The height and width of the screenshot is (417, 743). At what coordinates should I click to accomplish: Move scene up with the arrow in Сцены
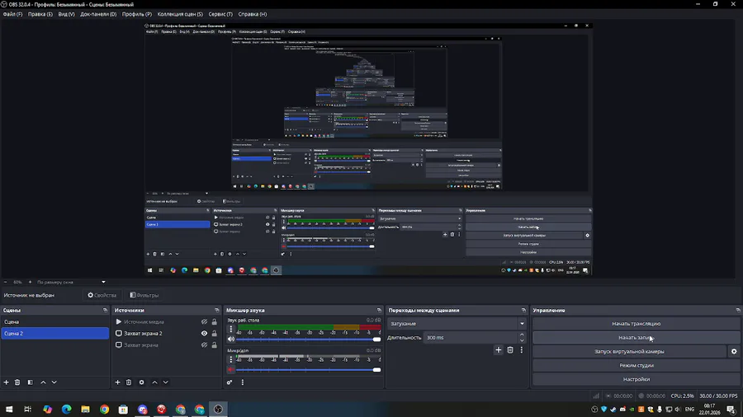pos(43,382)
